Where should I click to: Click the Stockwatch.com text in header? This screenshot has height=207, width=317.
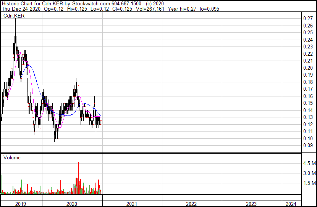pos(91,4)
